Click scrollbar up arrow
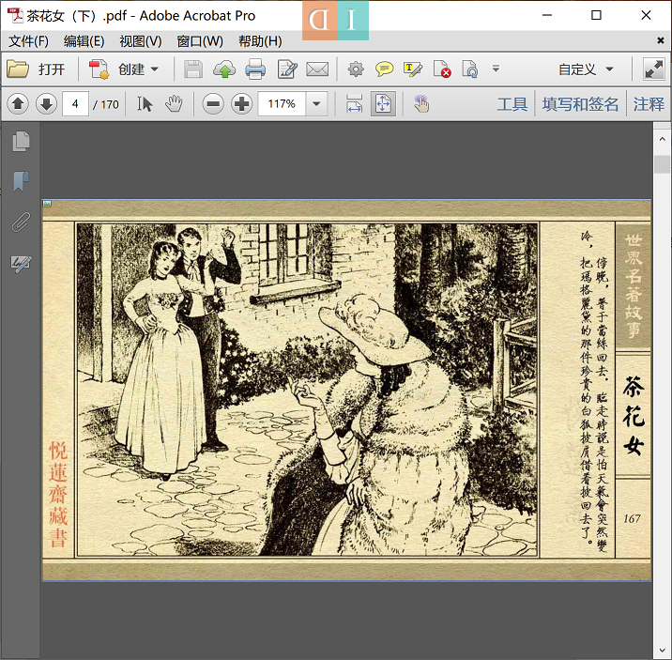The height and width of the screenshot is (660, 672). [663, 139]
